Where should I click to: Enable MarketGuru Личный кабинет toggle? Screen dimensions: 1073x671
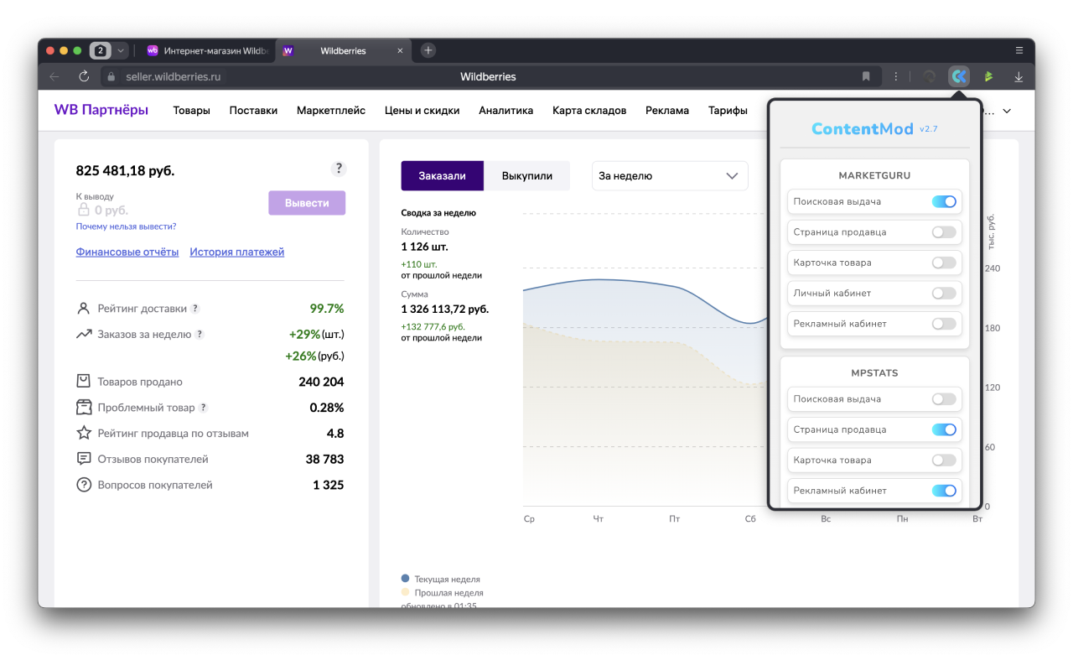click(944, 294)
